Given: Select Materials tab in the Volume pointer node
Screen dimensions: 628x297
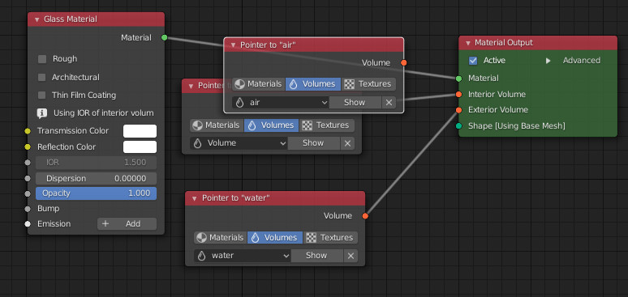Looking at the screenshot, I should [x=217, y=125].
